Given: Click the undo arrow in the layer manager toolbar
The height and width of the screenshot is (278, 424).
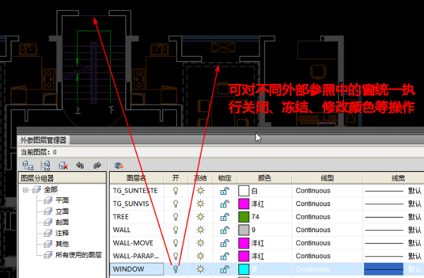Looking at the screenshot, I should pos(80,165).
